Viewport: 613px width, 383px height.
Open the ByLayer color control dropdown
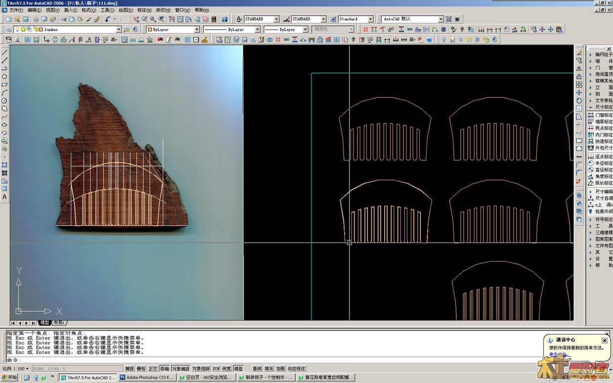pyautogui.click(x=196, y=30)
